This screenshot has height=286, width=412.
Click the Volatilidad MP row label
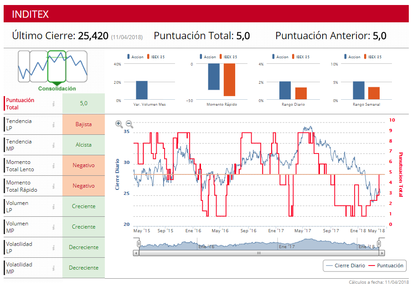(19, 268)
